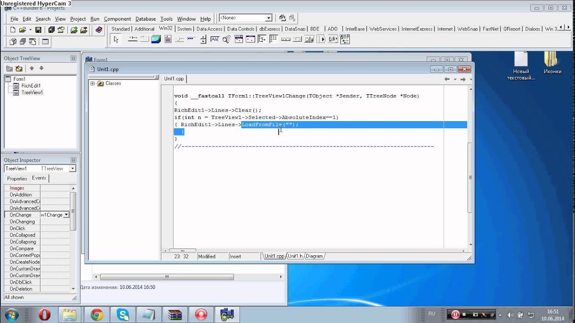Image resolution: width=575 pixels, height=323 pixels.
Task: Click the New items toolbar icon
Action: (x=13, y=30)
